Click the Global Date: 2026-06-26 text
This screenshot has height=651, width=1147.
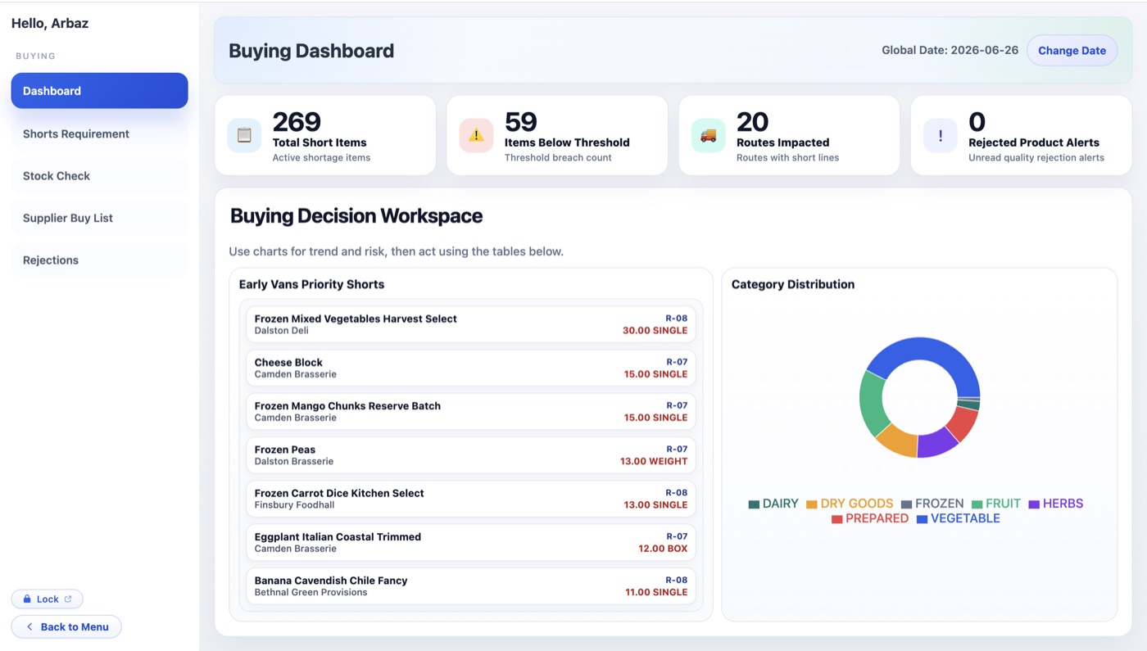pos(950,51)
